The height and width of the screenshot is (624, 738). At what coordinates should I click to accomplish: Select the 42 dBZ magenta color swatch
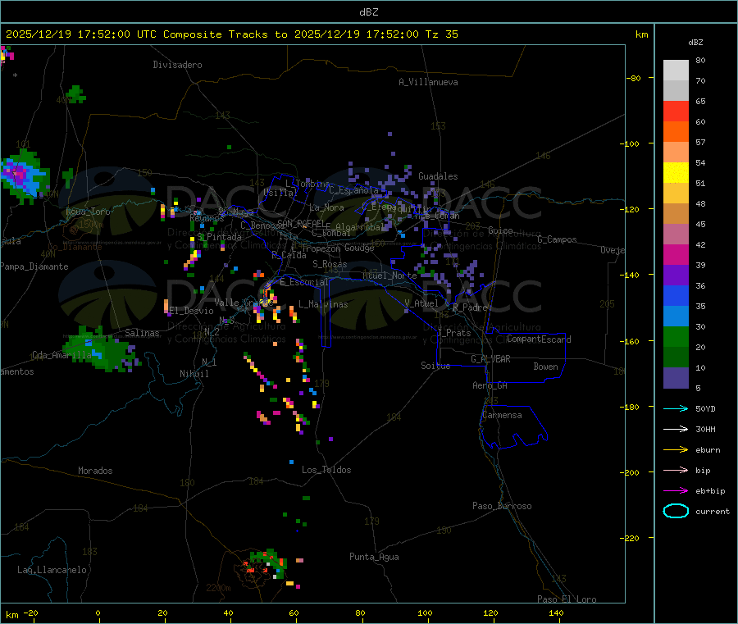tap(676, 254)
